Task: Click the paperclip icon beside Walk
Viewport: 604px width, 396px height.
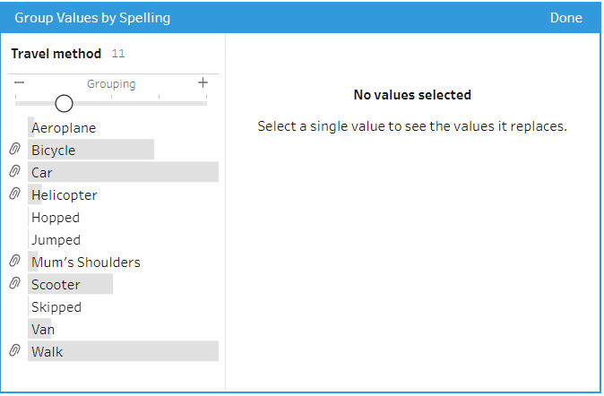Action: 14,351
